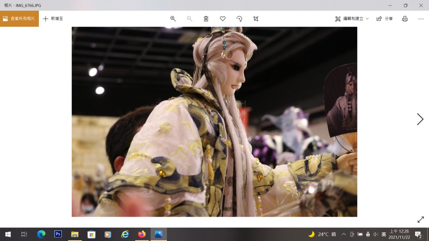Click the battery status tray icon

pyautogui.click(x=360, y=234)
